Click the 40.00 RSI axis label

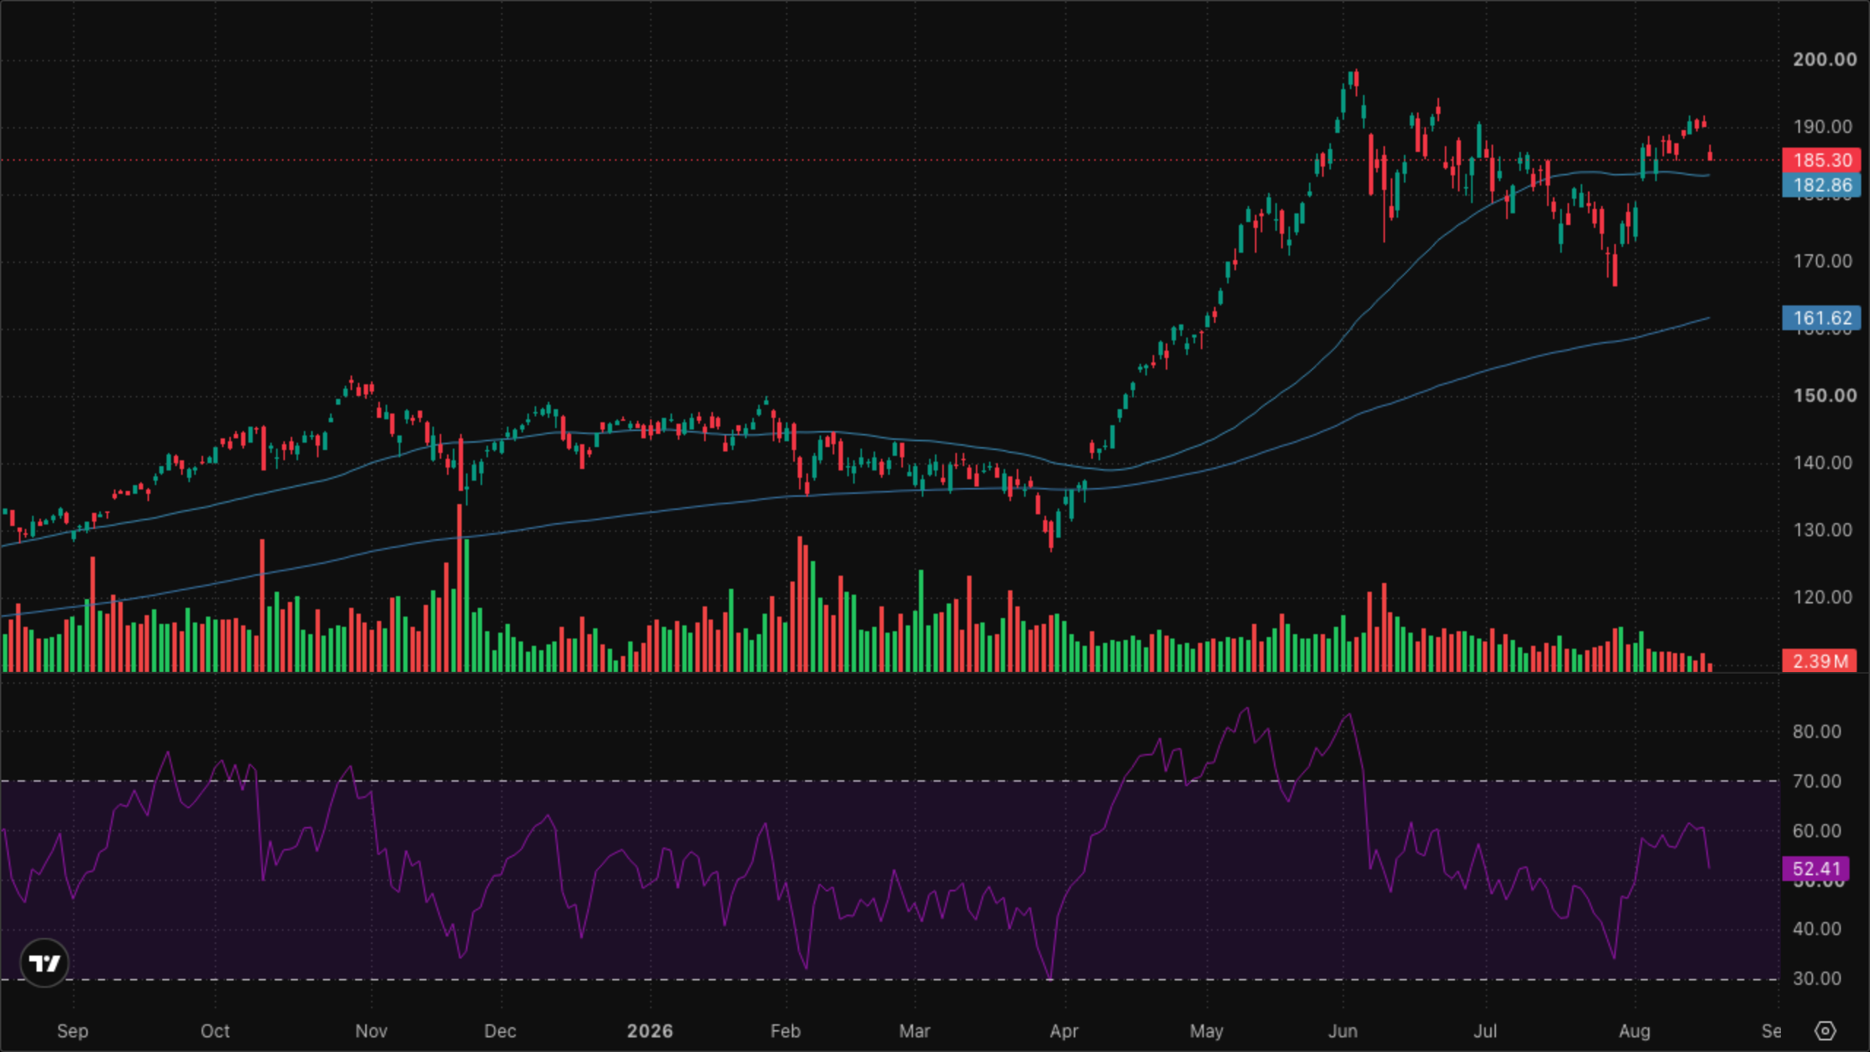tap(1817, 929)
